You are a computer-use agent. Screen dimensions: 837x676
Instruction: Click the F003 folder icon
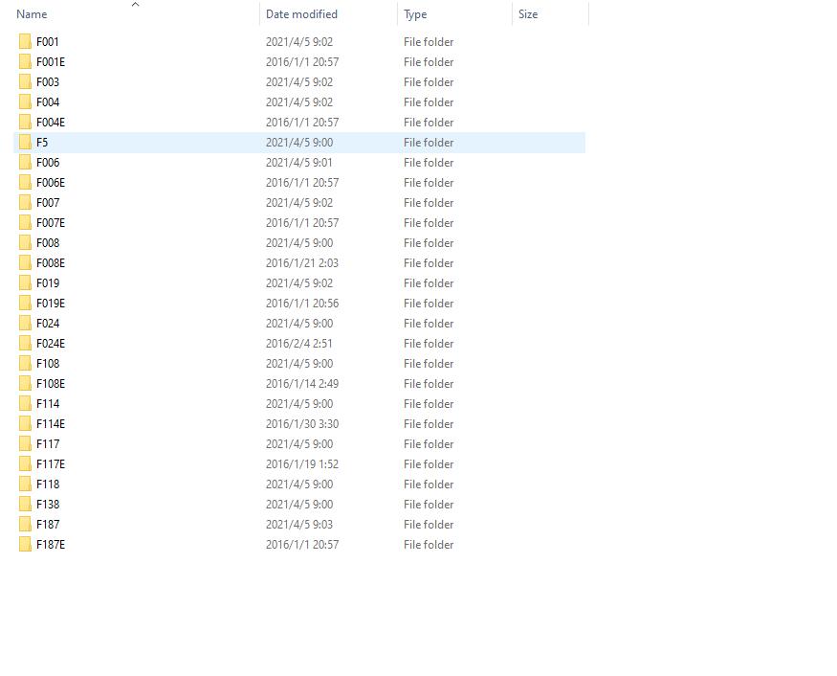(x=25, y=81)
